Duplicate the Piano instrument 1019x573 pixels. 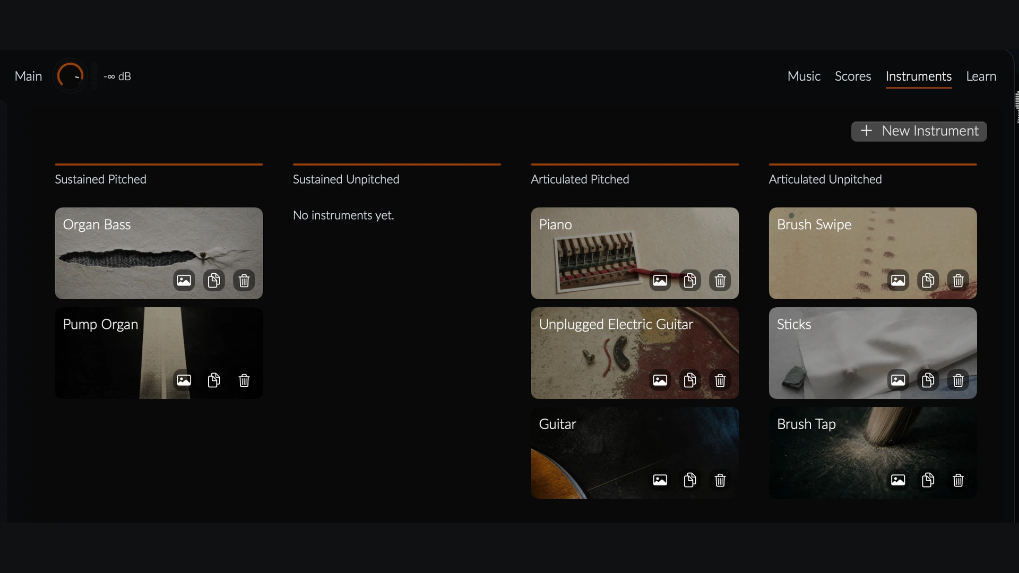(x=690, y=280)
